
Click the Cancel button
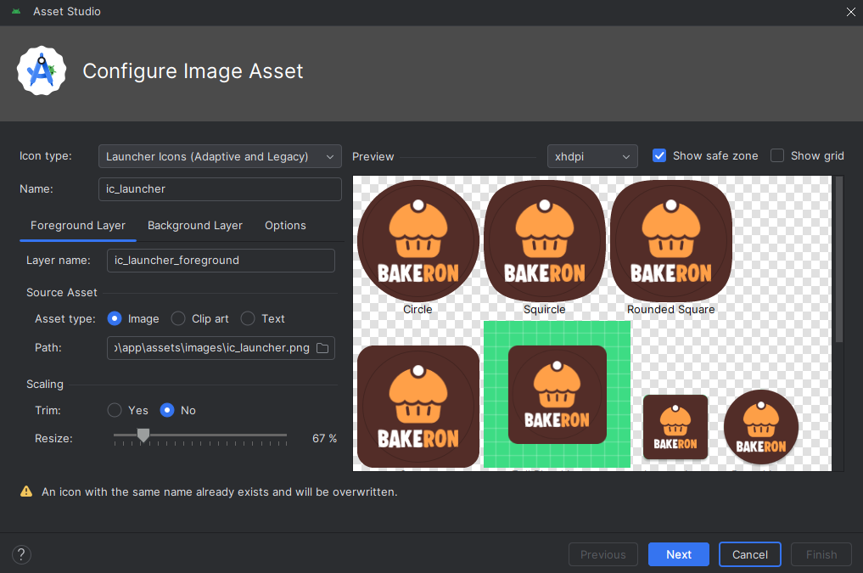750,554
